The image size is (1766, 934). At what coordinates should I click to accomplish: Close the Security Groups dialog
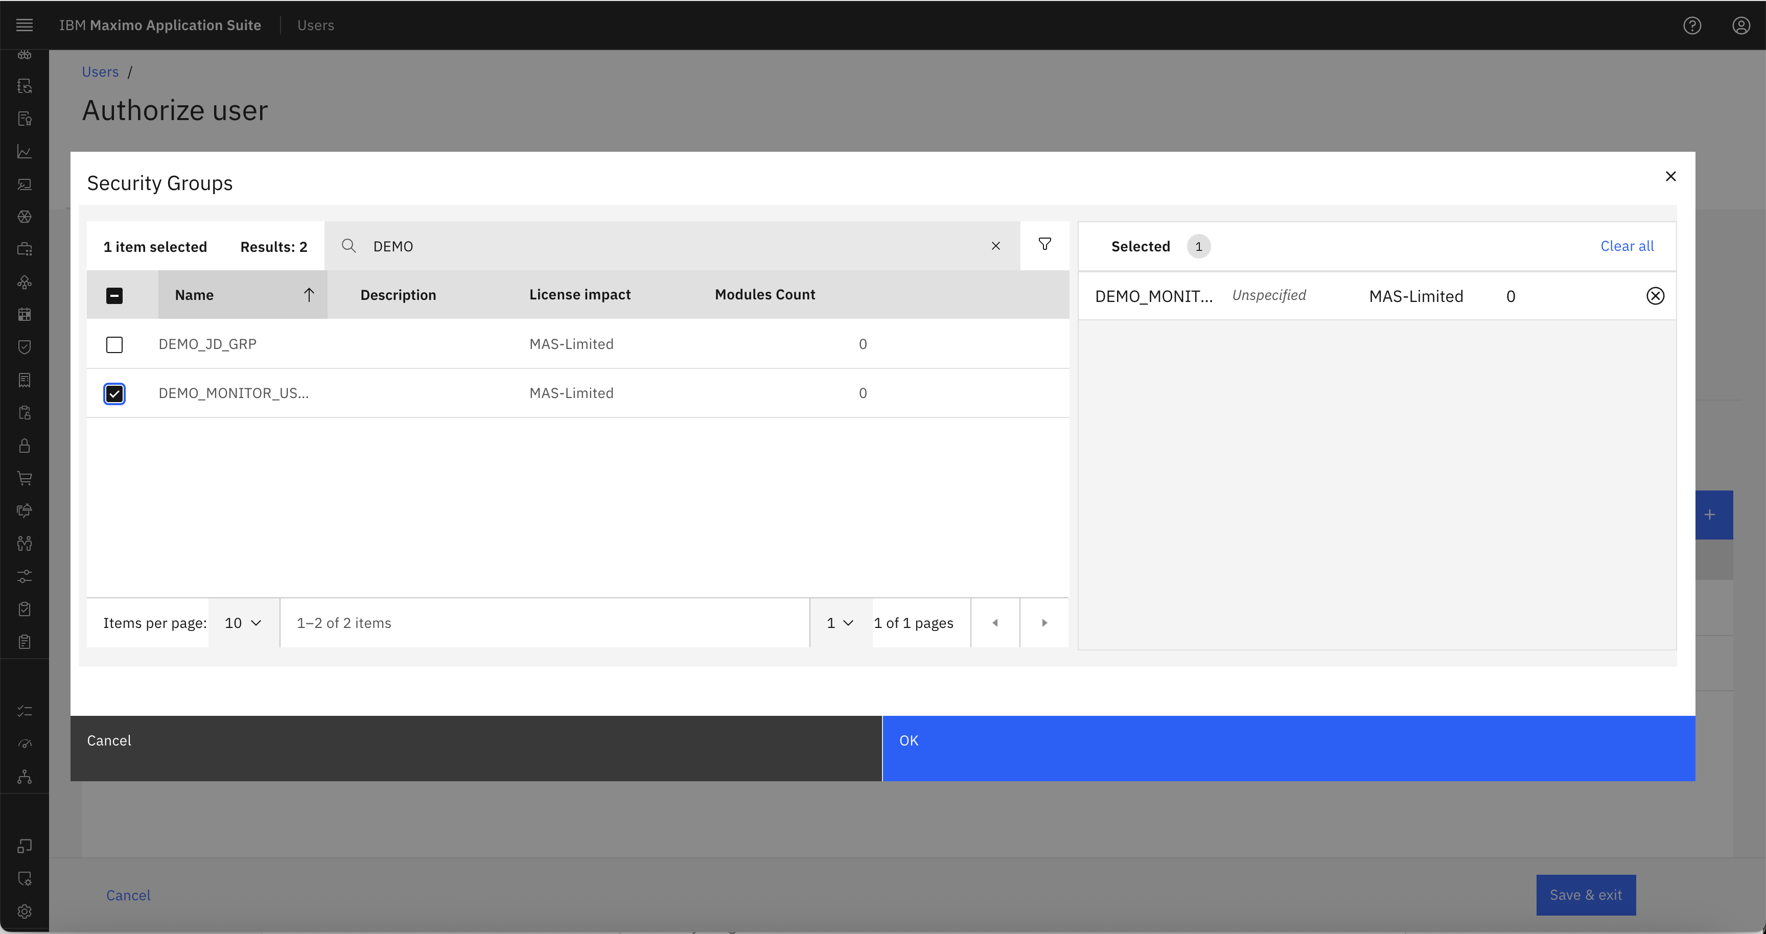click(1670, 176)
